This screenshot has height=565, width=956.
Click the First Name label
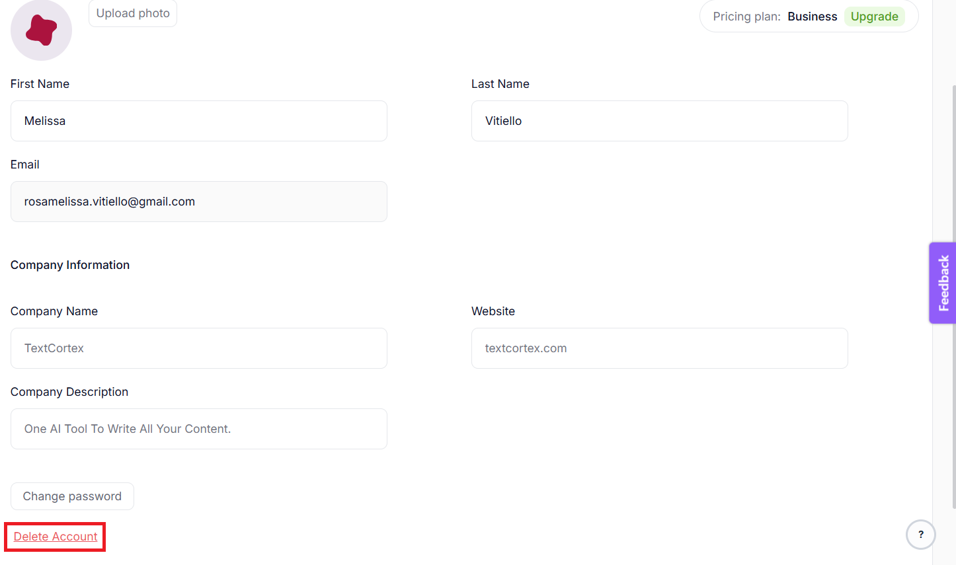pyautogui.click(x=40, y=84)
